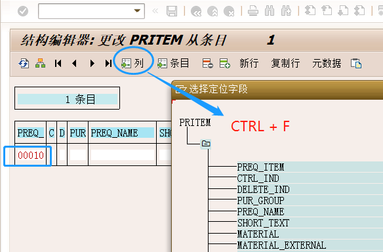383x252 pixels.
Task: Click the Exit yellow up-arrow icon
Action: pos(212,11)
